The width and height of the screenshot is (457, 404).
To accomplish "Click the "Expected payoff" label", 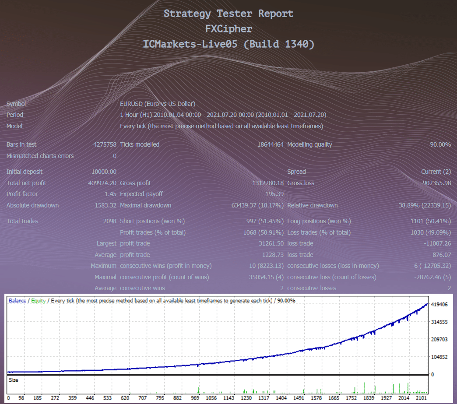I will 141,194.
